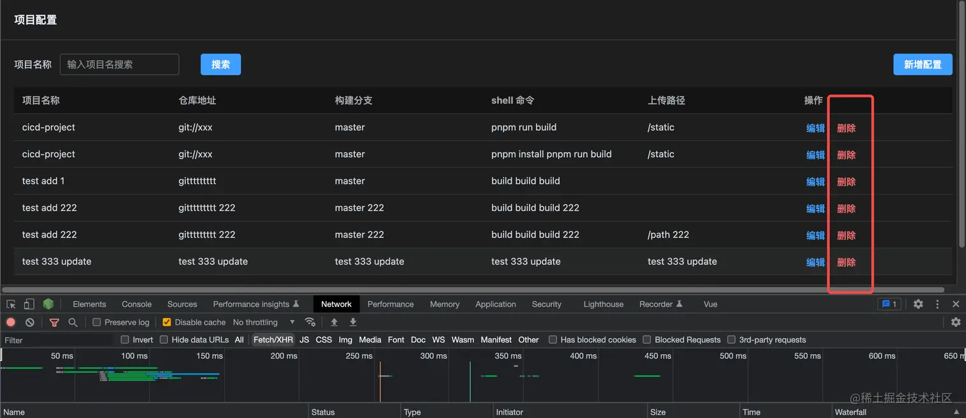Enable Has blocked cookies checkbox
Viewport: 966px width, 418px height.
pyautogui.click(x=553, y=340)
